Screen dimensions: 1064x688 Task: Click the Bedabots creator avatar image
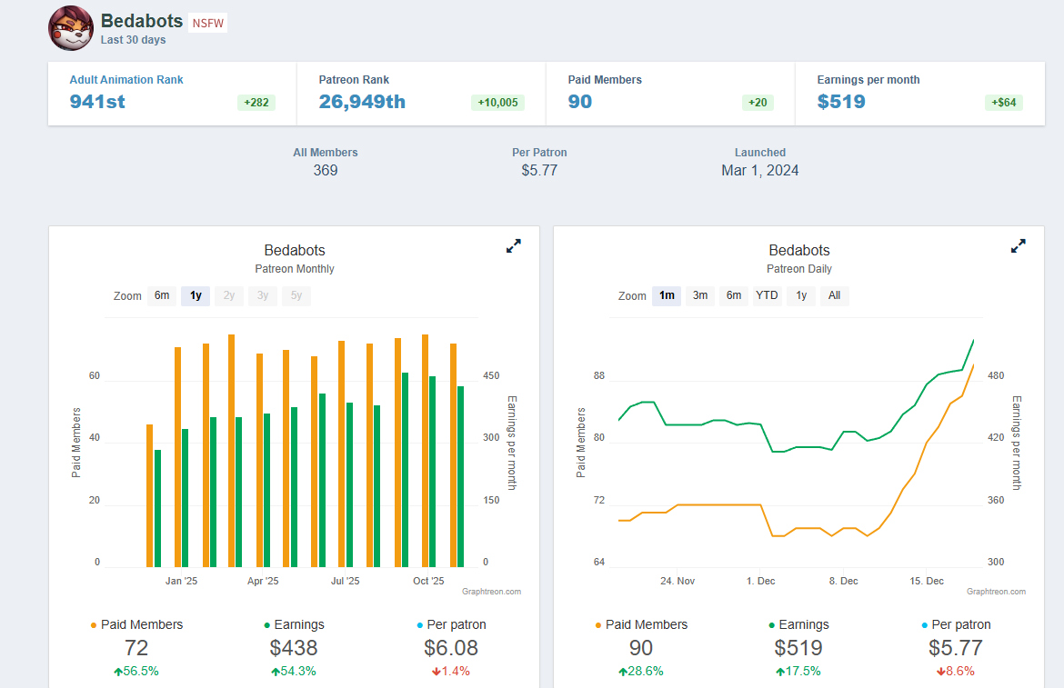71,28
